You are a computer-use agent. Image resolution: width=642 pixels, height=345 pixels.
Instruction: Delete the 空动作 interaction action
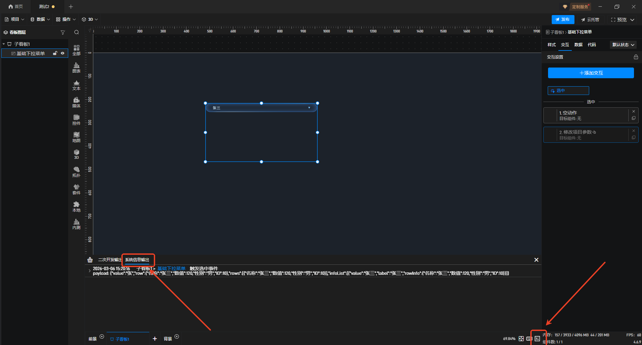(x=633, y=112)
